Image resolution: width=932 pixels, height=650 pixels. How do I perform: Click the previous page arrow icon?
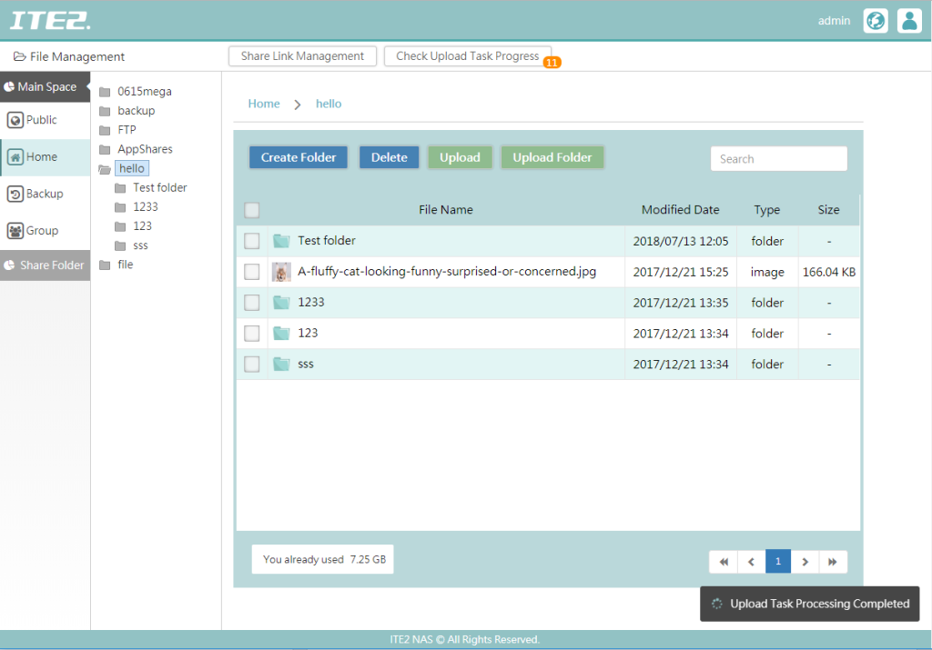(751, 562)
